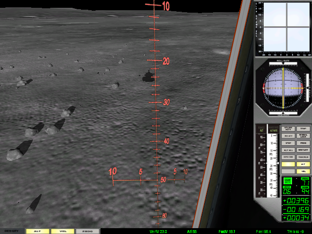This screenshot has height=234, width=312.
Task: Click the ROLL RATE indicator needle
Action: click(x=283, y=63)
